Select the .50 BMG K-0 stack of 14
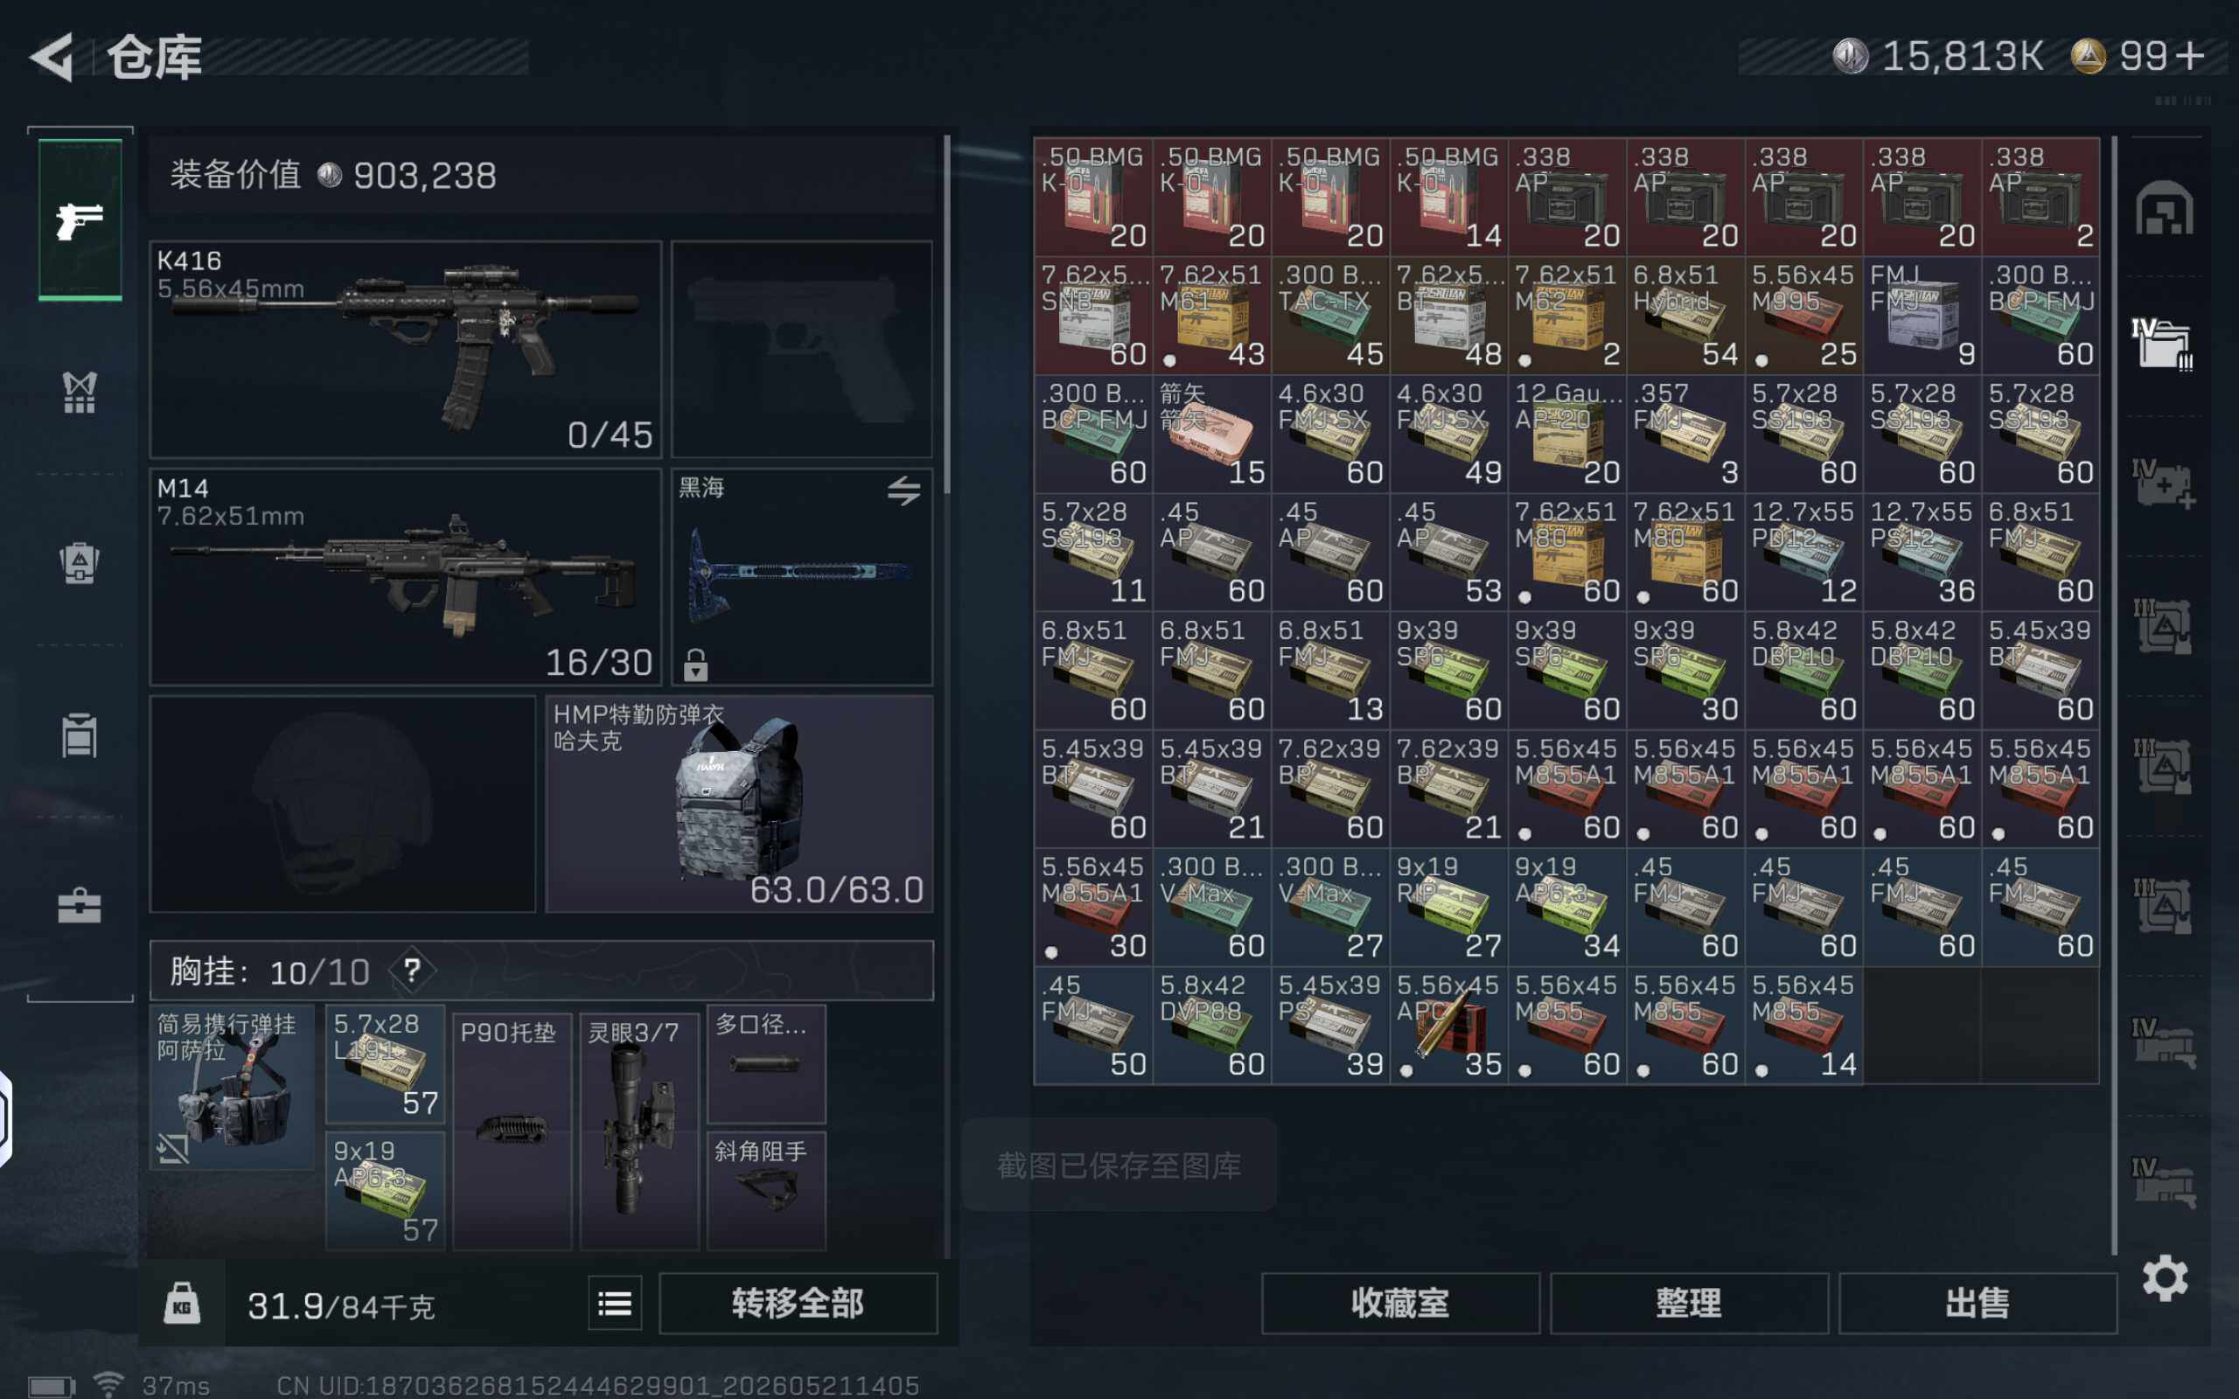 pos(1449,197)
